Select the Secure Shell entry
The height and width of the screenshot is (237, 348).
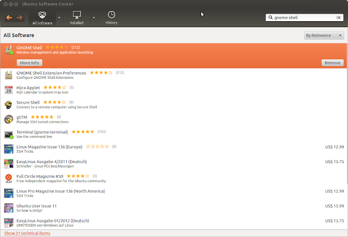click(173, 104)
